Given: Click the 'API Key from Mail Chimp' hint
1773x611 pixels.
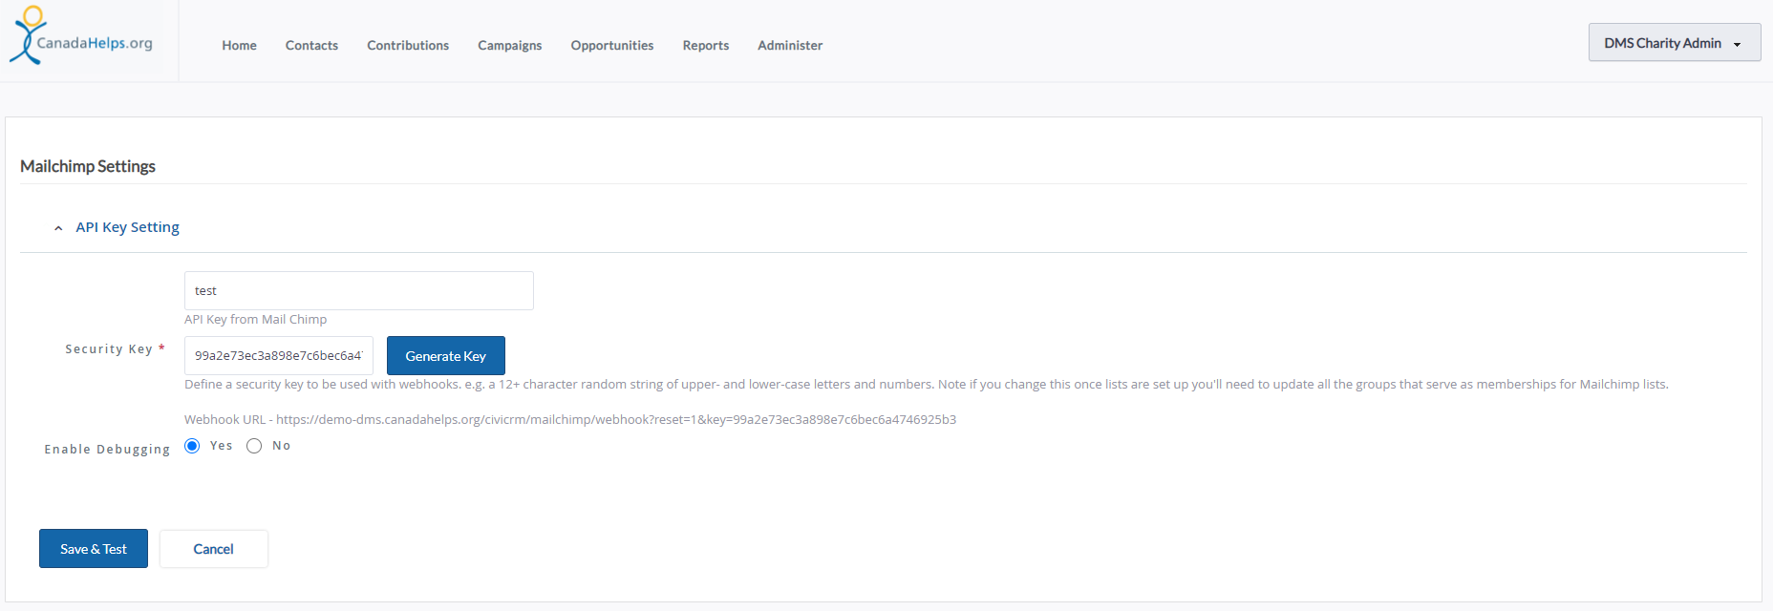Looking at the screenshot, I should [255, 319].
